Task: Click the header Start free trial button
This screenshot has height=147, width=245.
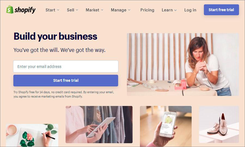Action: (x=221, y=10)
